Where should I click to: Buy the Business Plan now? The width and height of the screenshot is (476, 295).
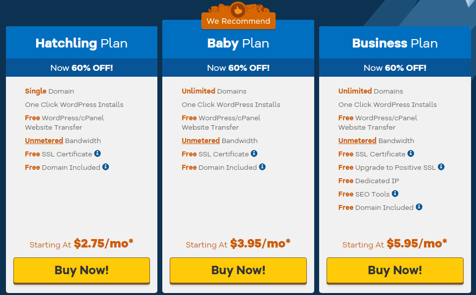(x=395, y=270)
